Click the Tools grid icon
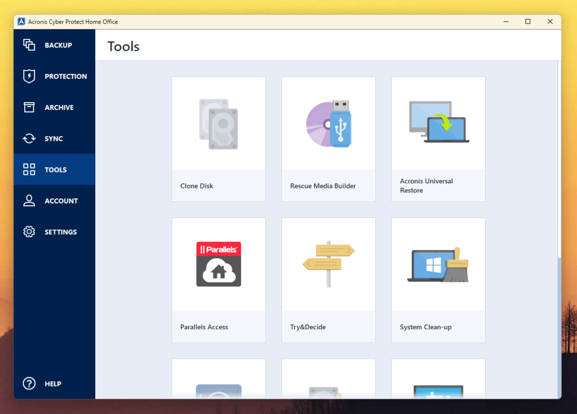This screenshot has height=414, width=577. coord(29,169)
